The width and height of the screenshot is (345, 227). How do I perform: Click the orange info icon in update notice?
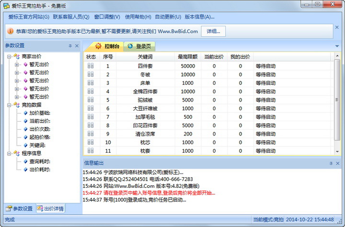click(x=10, y=31)
